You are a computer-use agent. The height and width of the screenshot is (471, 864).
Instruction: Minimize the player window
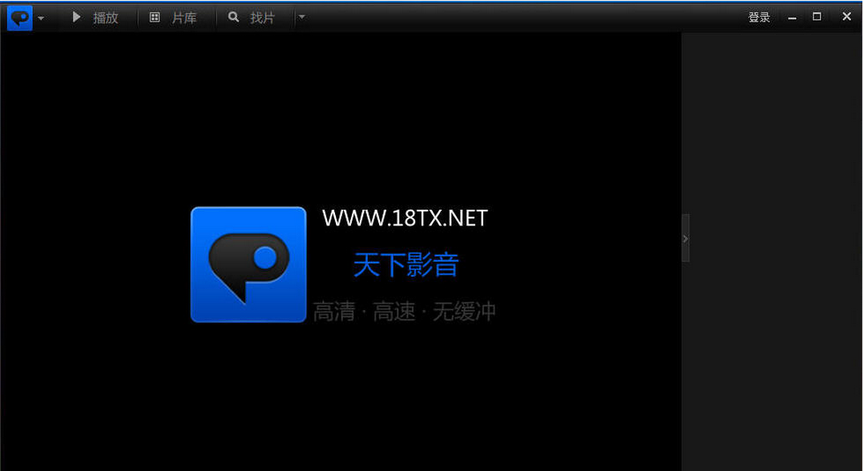[792, 18]
